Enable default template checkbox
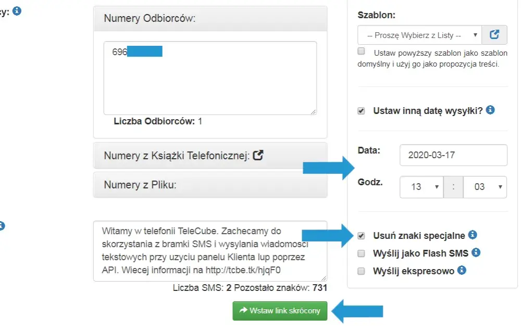Screen dimensions: 521x331 (361, 51)
